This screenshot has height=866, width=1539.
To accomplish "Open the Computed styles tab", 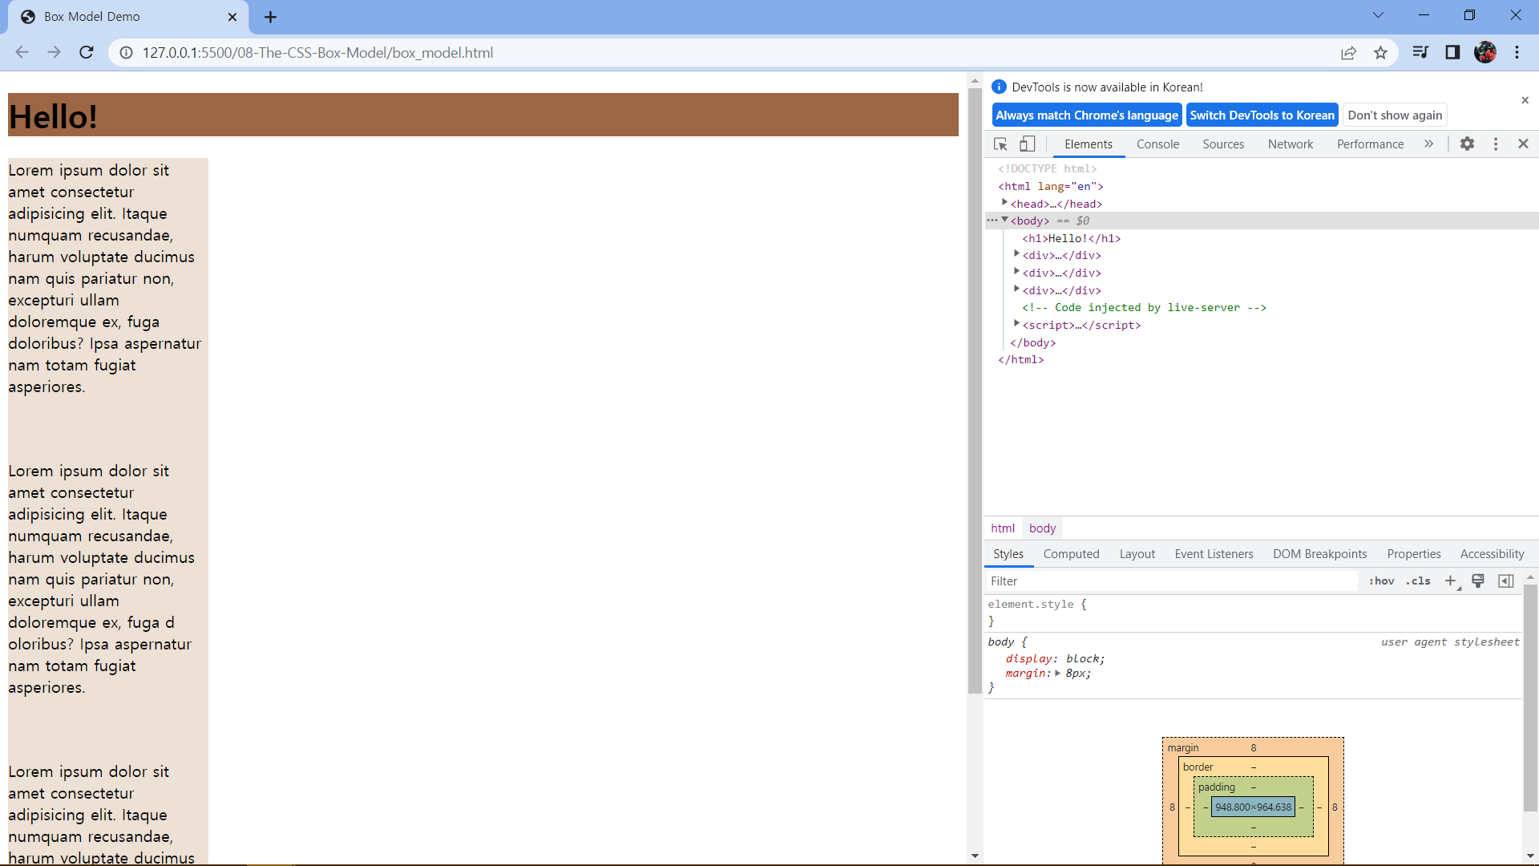I will click(1071, 554).
